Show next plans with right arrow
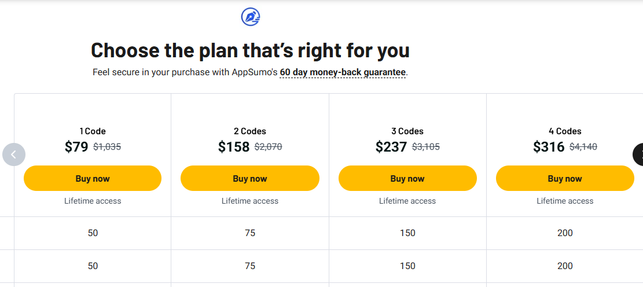The width and height of the screenshot is (643, 287). coord(638,154)
